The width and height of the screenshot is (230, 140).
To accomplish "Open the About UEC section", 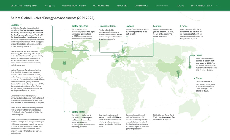I will (122, 6).
